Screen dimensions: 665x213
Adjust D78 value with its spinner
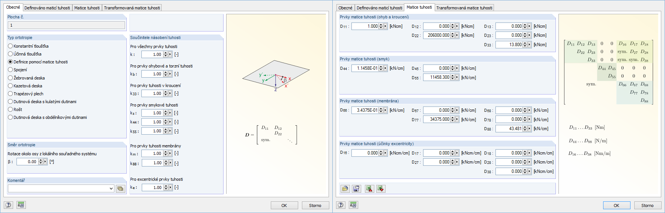tap(525, 119)
